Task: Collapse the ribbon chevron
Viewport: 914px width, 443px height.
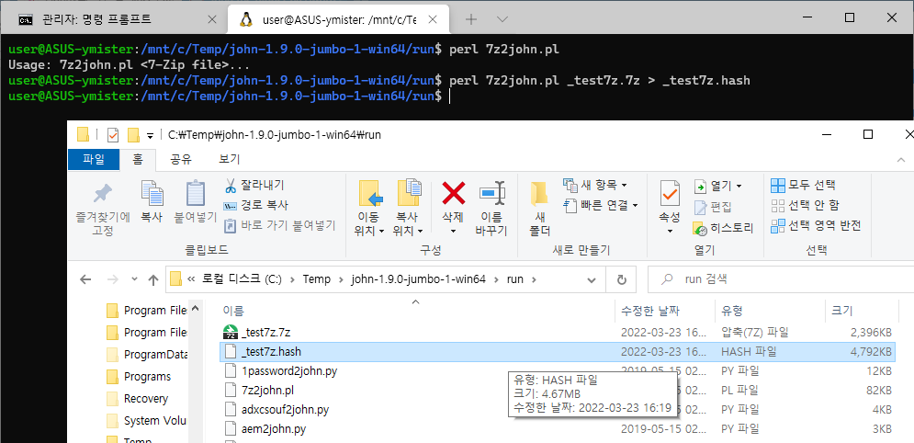Action: tap(902, 159)
